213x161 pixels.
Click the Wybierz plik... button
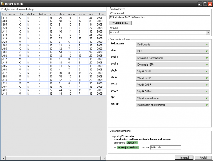click(120, 23)
